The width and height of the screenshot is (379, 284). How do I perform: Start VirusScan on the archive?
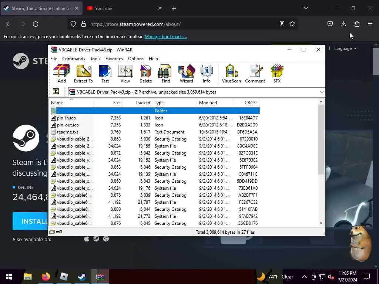pyautogui.click(x=231, y=74)
